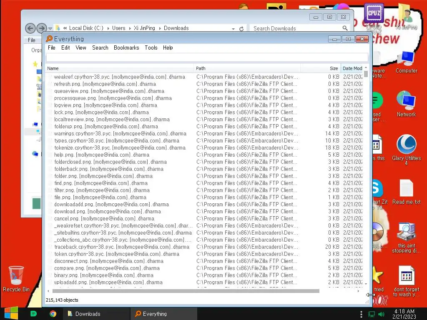The height and width of the screenshot is (320, 427).
Task: Open the Recycle Bin desktop icon
Action: 16,279
